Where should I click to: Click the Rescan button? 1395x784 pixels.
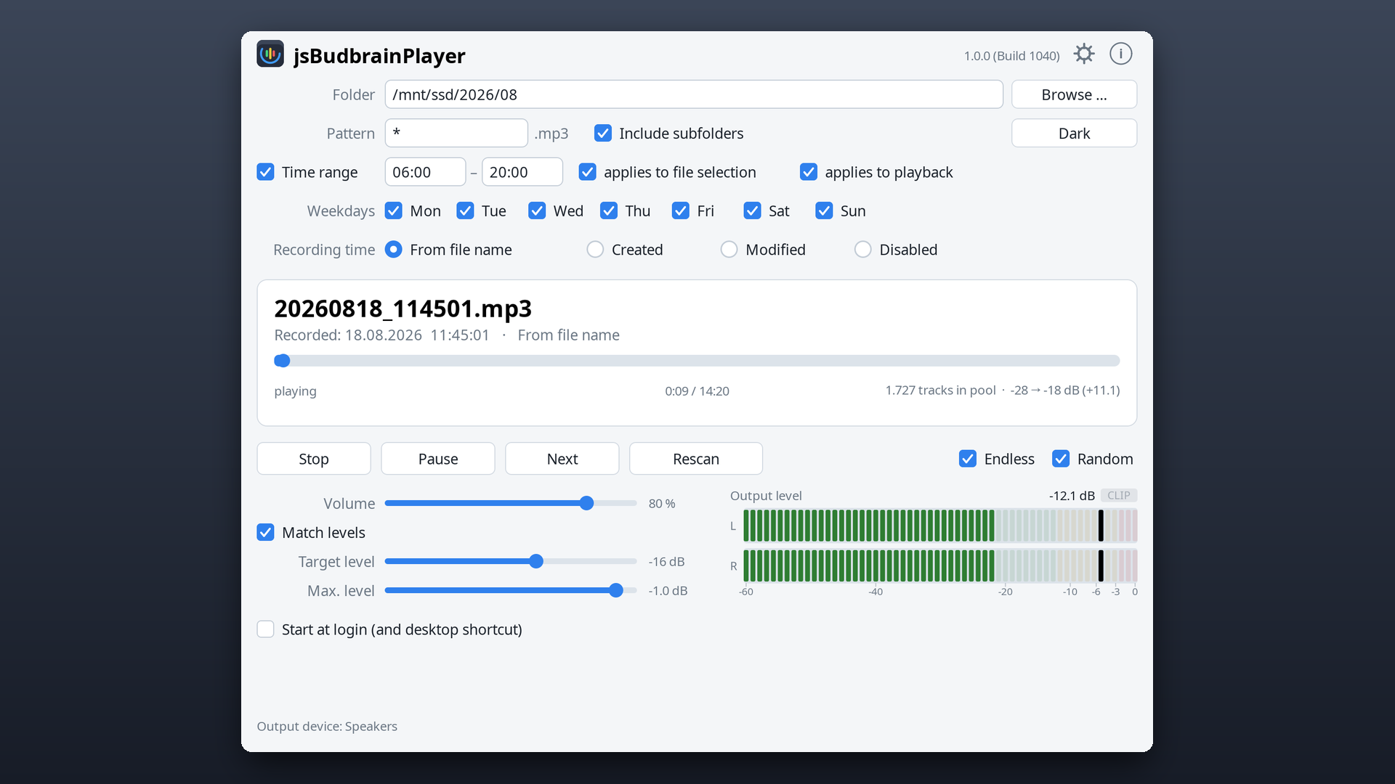(x=696, y=459)
